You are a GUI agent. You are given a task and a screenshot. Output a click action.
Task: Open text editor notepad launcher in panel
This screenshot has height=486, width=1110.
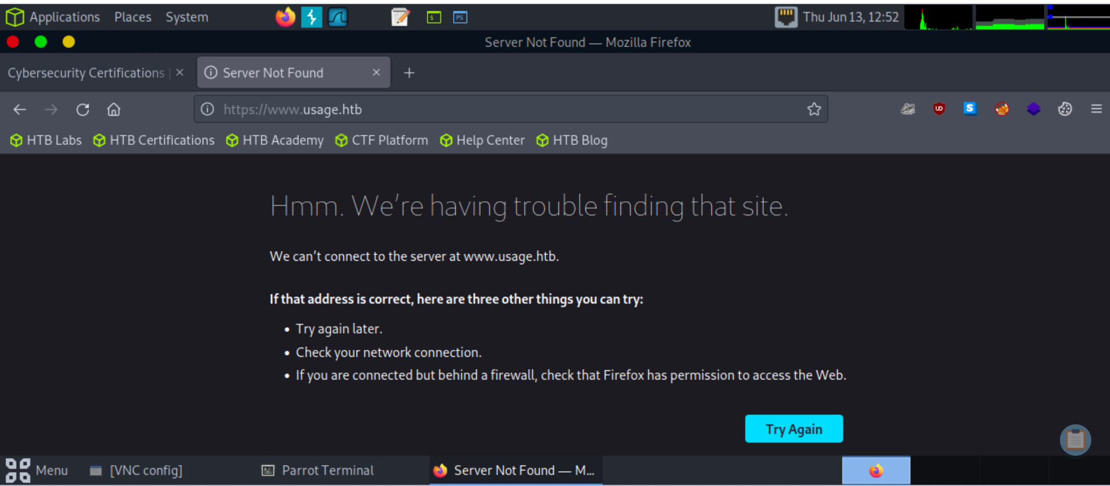pos(400,17)
